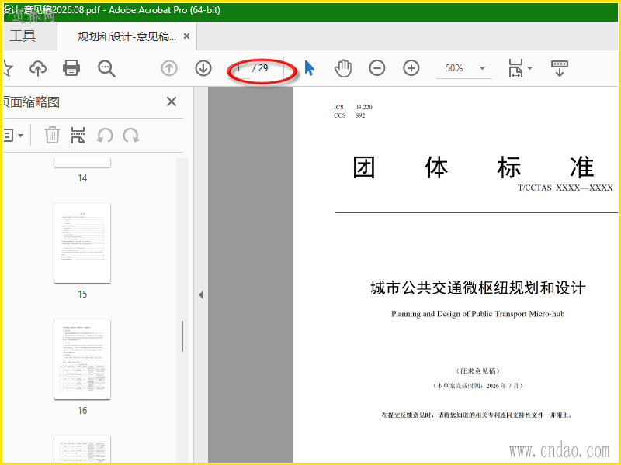Close the 页面缩略图 thumbnails panel
This screenshot has height=465, width=621.
tap(172, 102)
